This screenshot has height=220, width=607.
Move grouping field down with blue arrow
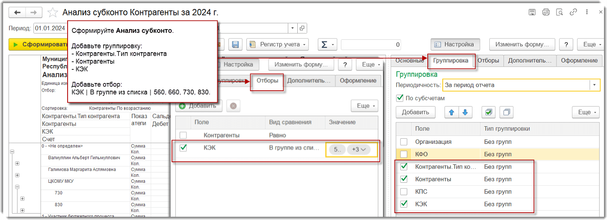click(x=465, y=113)
